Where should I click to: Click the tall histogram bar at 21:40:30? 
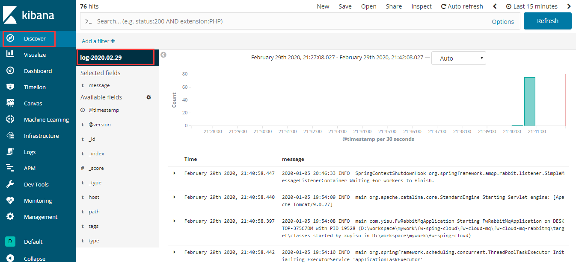pyautogui.click(x=529, y=102)
